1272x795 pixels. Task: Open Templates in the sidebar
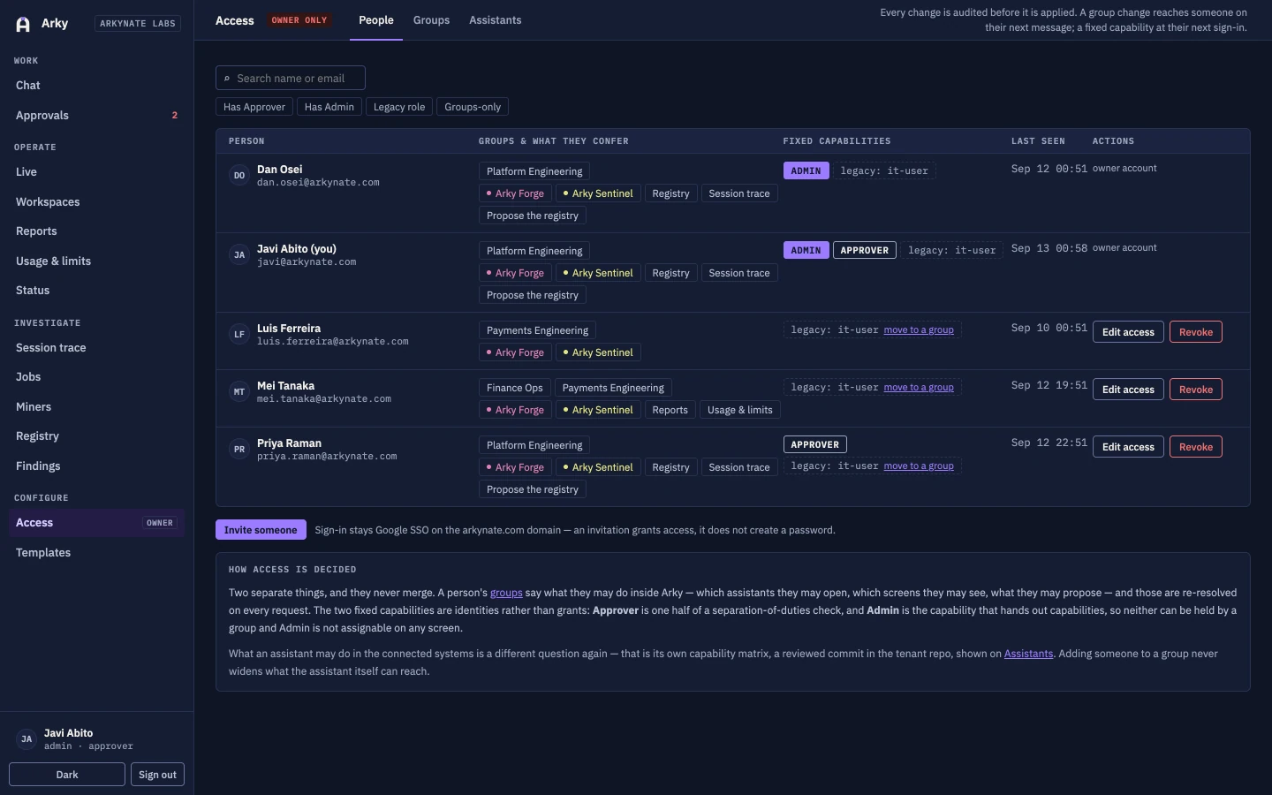click(96, 553)
